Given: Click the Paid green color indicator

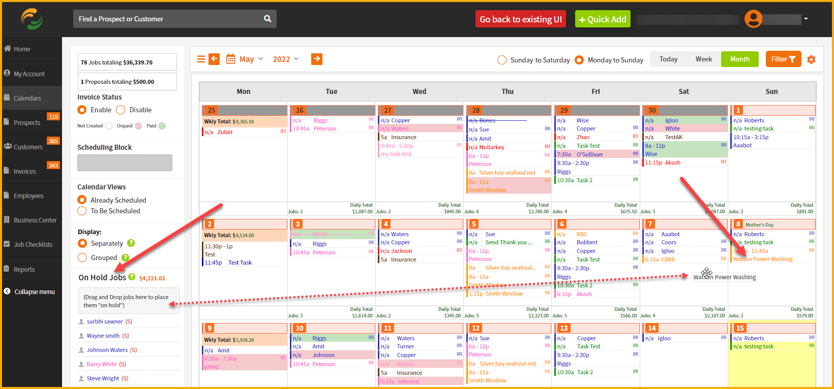Looking at the screenshot, I should [162, 126].
